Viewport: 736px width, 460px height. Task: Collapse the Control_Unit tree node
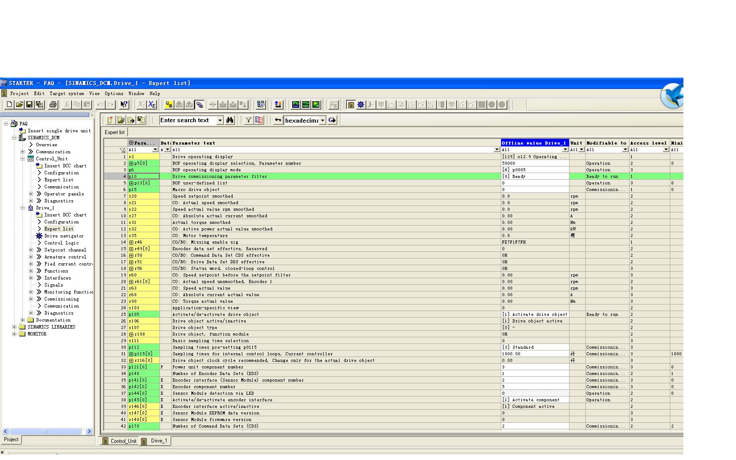(x=23, y=159)
